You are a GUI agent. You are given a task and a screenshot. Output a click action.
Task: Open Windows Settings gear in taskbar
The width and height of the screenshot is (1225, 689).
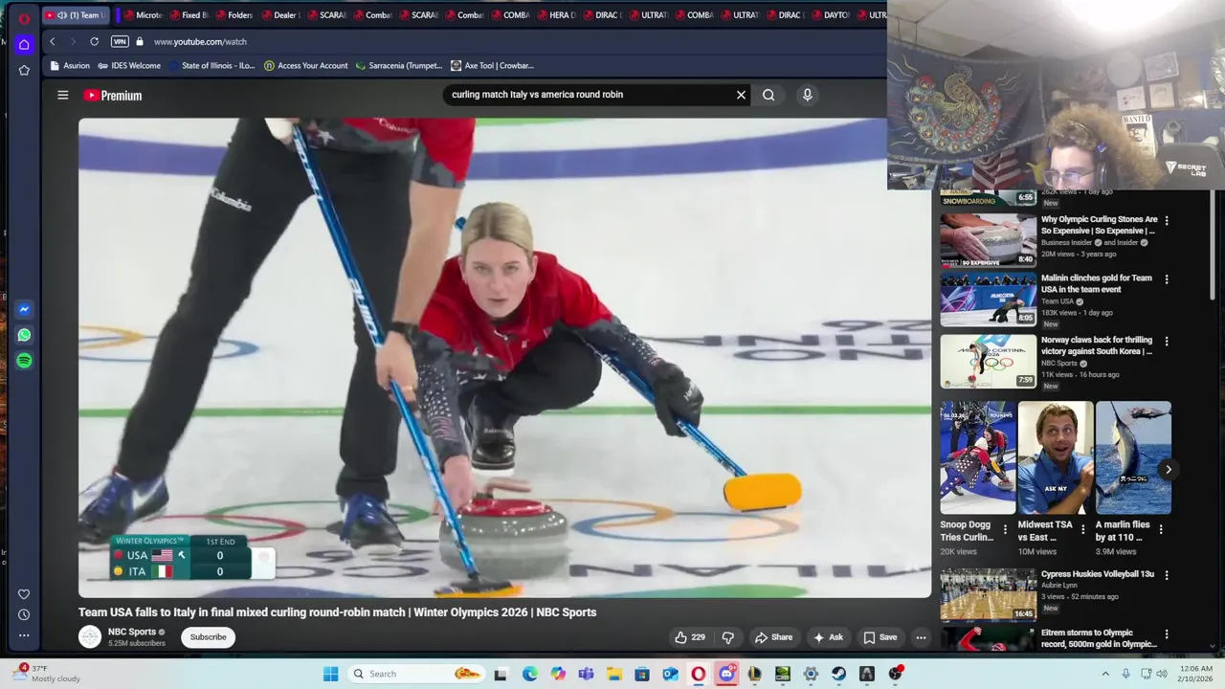pos(811,674)
